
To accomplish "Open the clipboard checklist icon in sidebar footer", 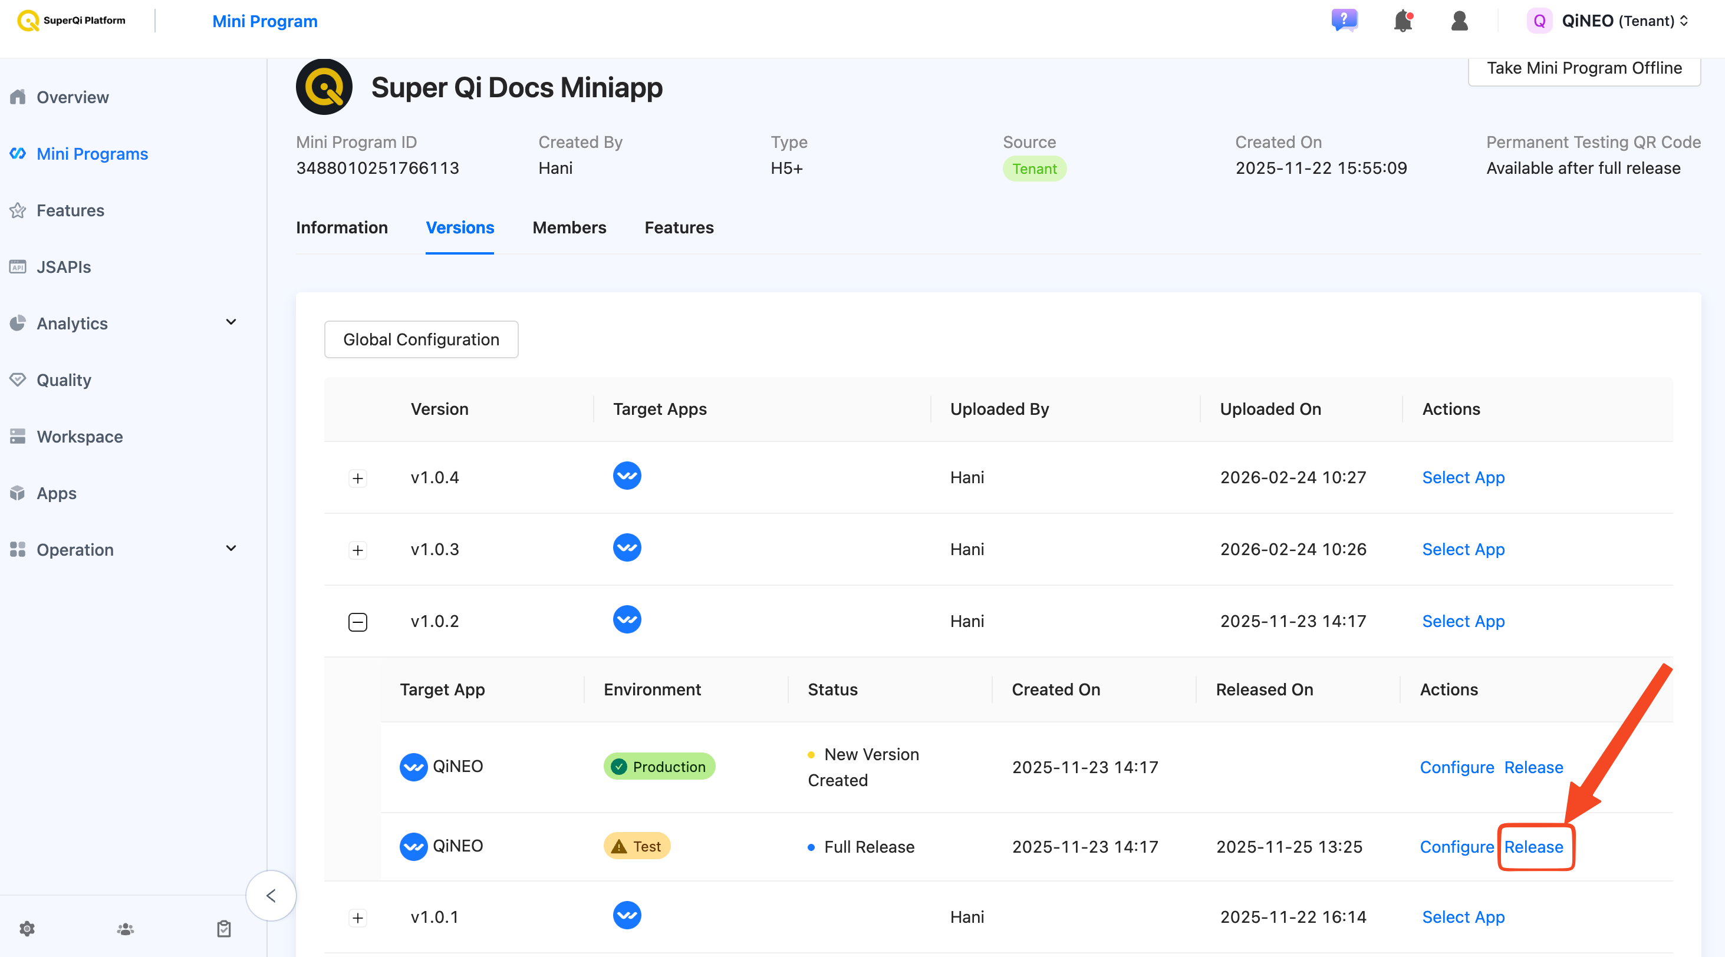I will [x=223, y=929].
